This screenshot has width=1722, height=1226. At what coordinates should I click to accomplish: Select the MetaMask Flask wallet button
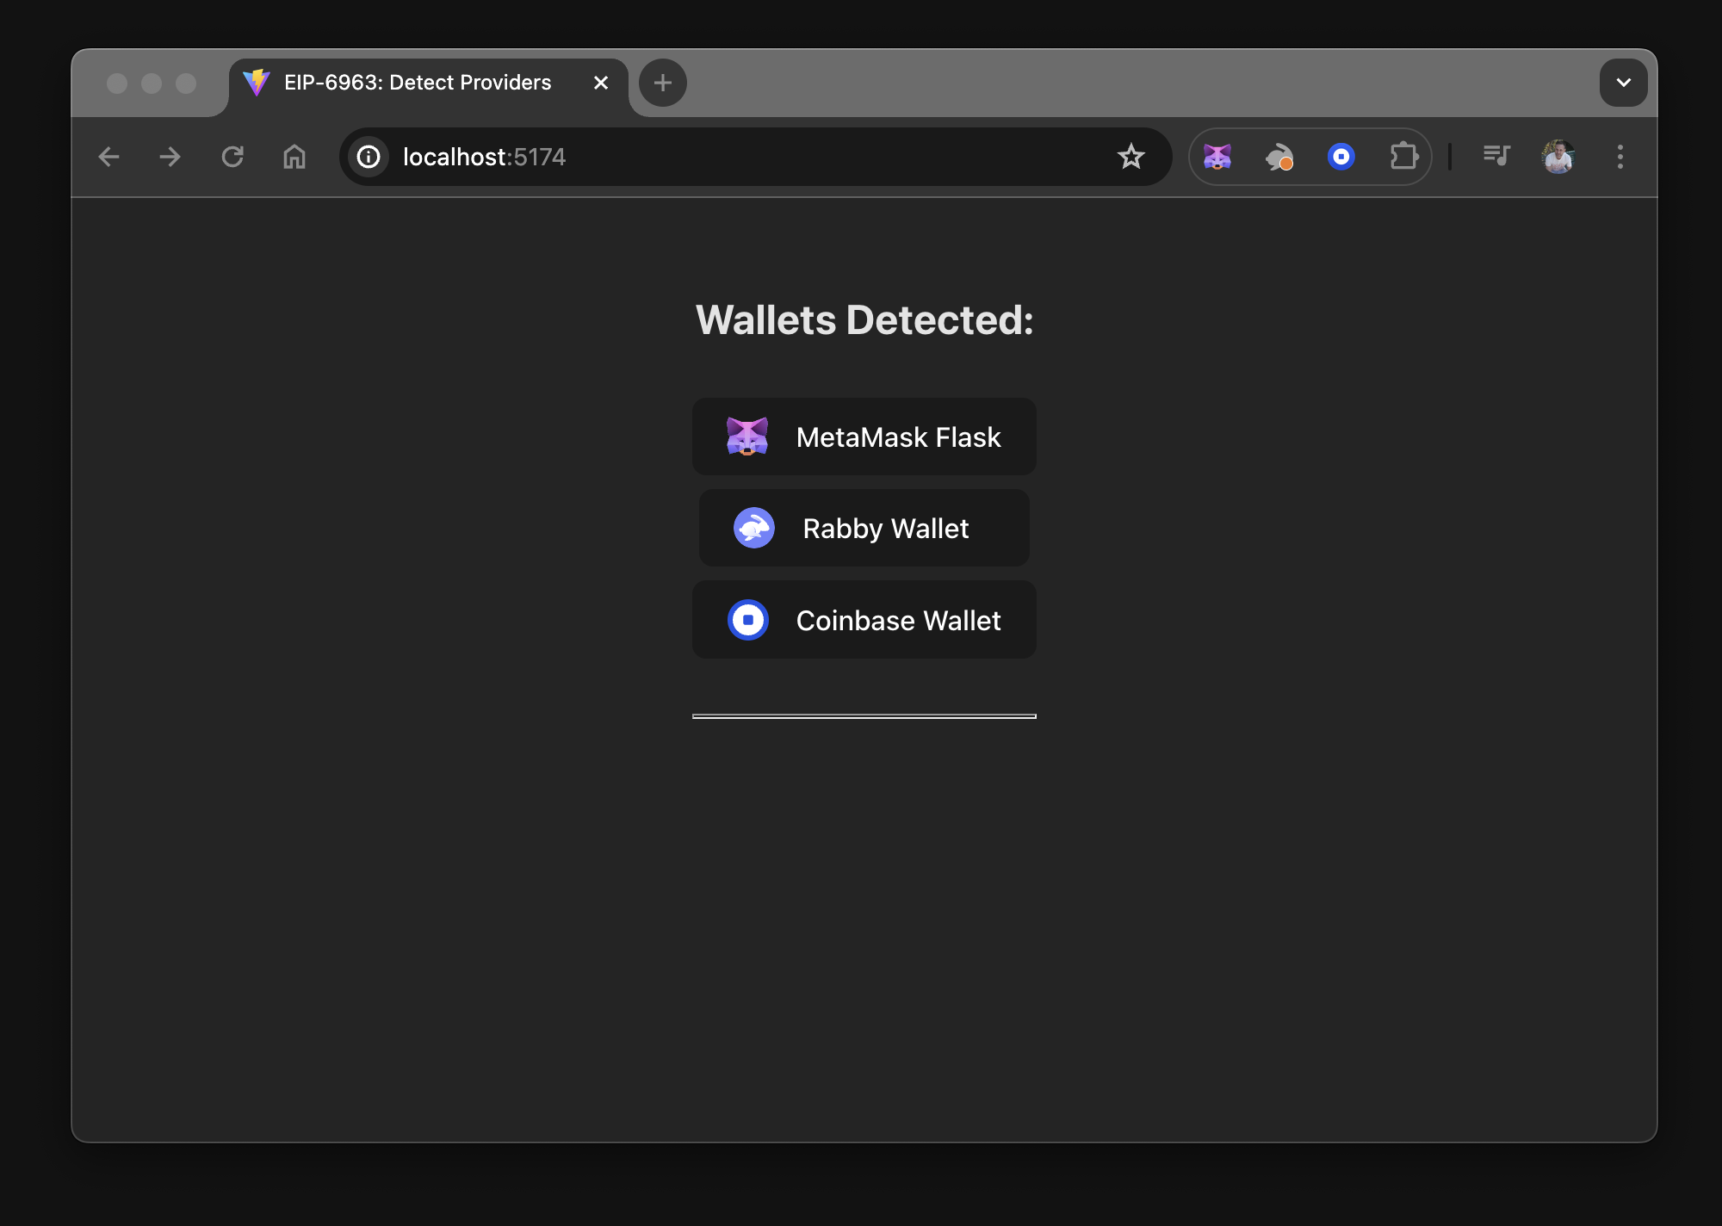tap(864, 435)
